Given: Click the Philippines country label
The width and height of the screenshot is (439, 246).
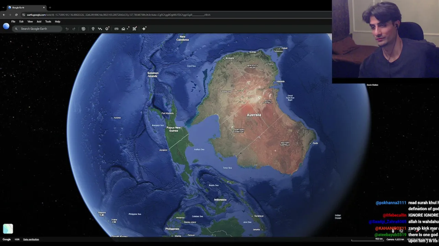Looking at the screenshot, I should pyautogui.click(x=172, y=229).
